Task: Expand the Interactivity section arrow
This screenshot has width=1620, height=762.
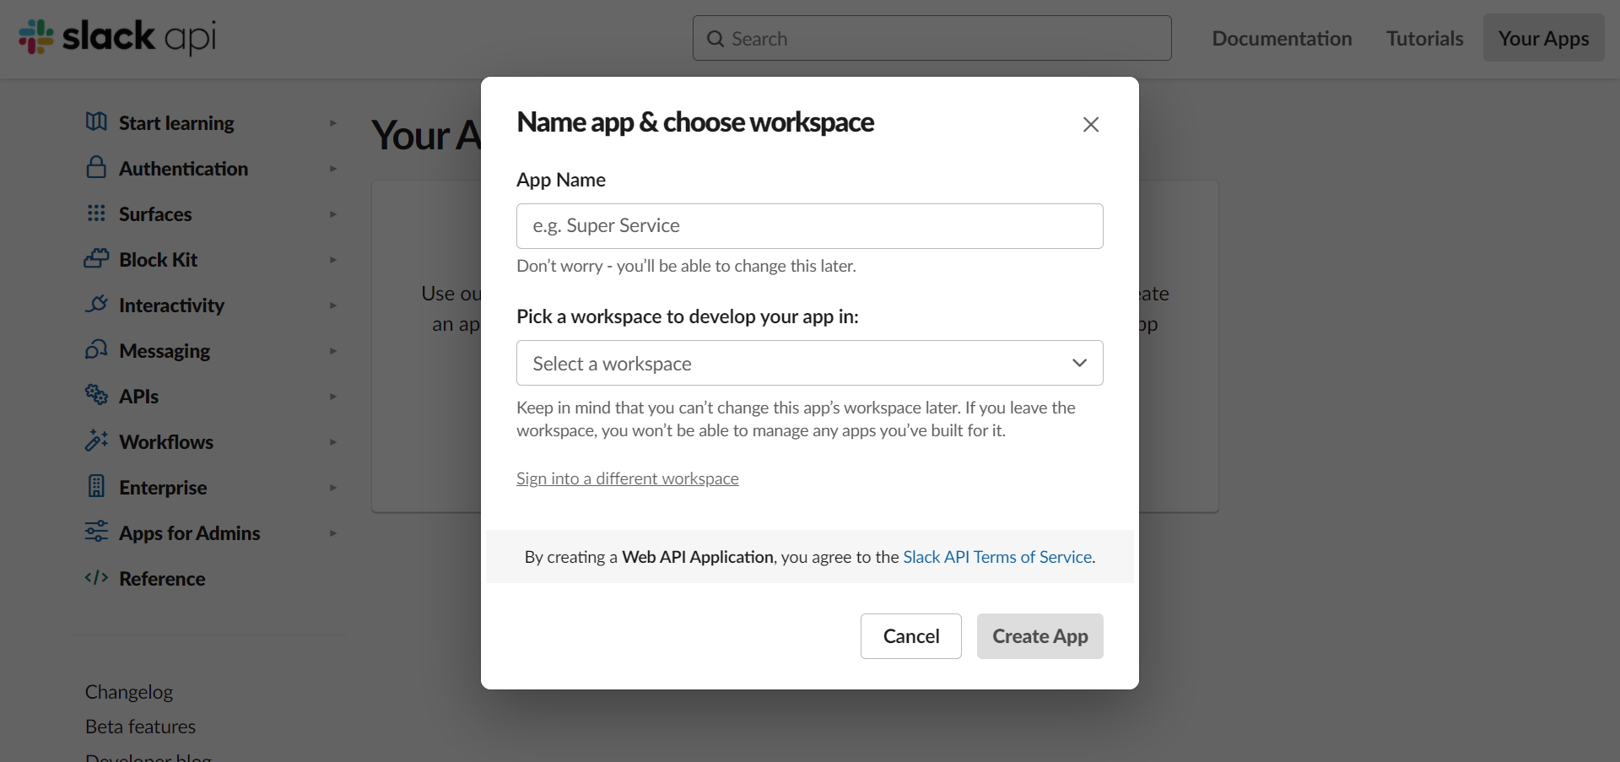Action: tap(333, 305)
